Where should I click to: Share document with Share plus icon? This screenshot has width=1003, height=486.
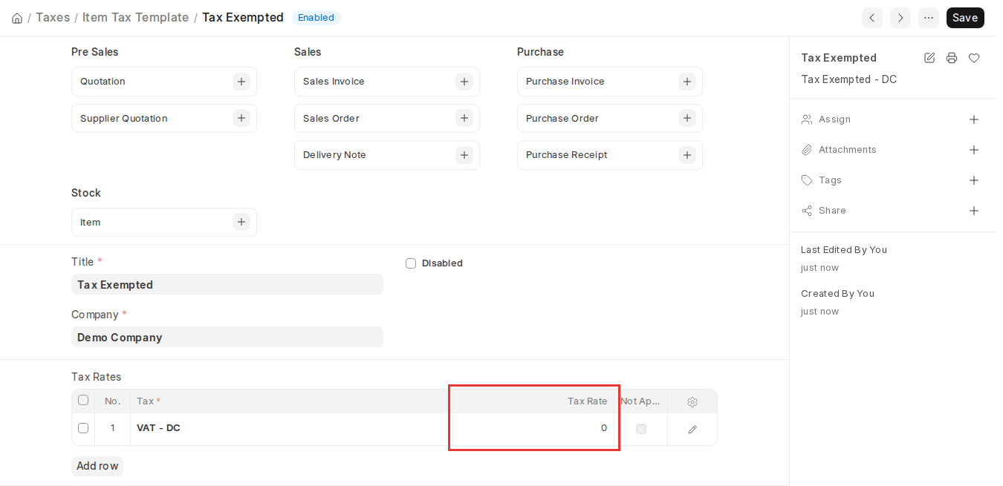(x=974, y=211)
